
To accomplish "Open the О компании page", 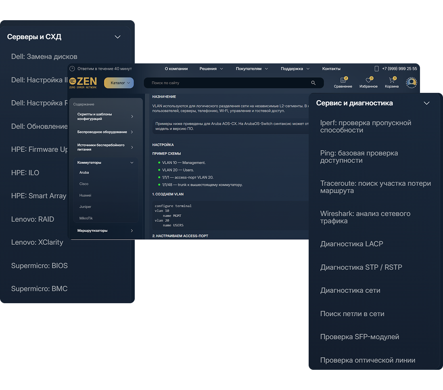I will [176, 69].
